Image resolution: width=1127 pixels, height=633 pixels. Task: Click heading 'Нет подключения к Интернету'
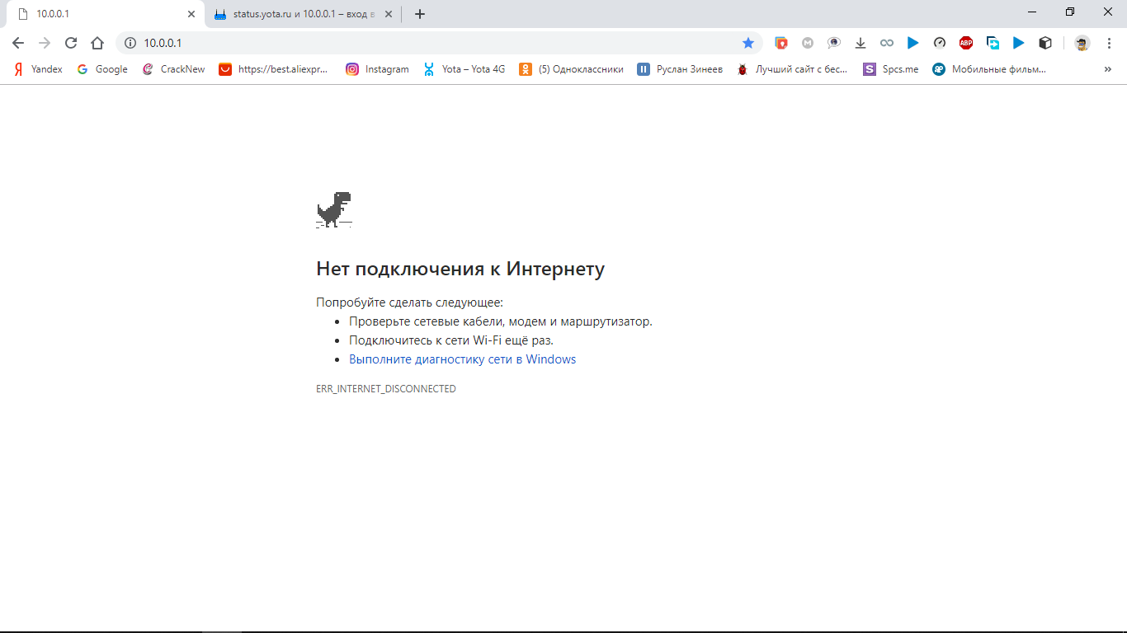460,269
